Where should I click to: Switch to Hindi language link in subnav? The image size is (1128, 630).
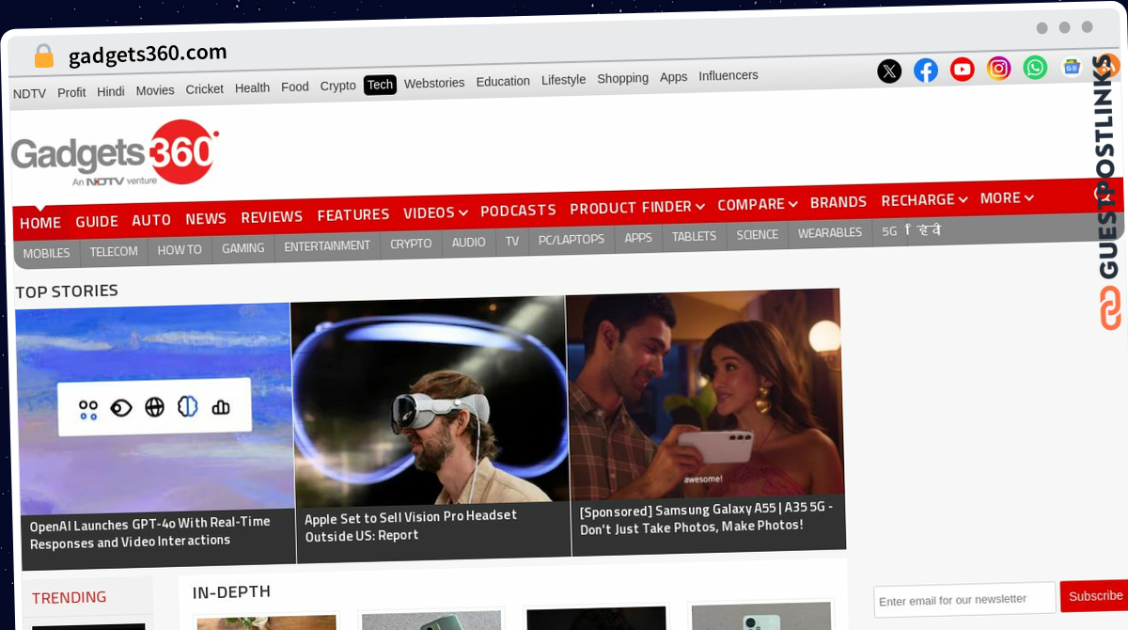(x=923, y=229)
